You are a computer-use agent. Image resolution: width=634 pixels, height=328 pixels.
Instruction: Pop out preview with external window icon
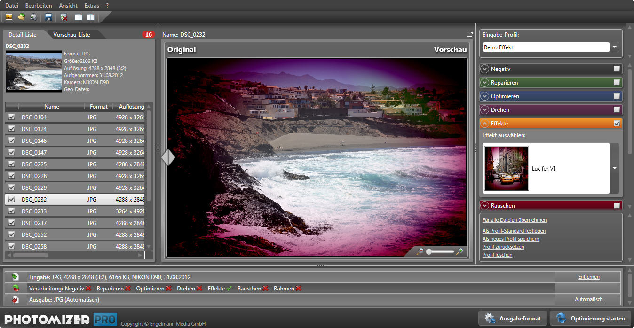click(x=469, y=34)
